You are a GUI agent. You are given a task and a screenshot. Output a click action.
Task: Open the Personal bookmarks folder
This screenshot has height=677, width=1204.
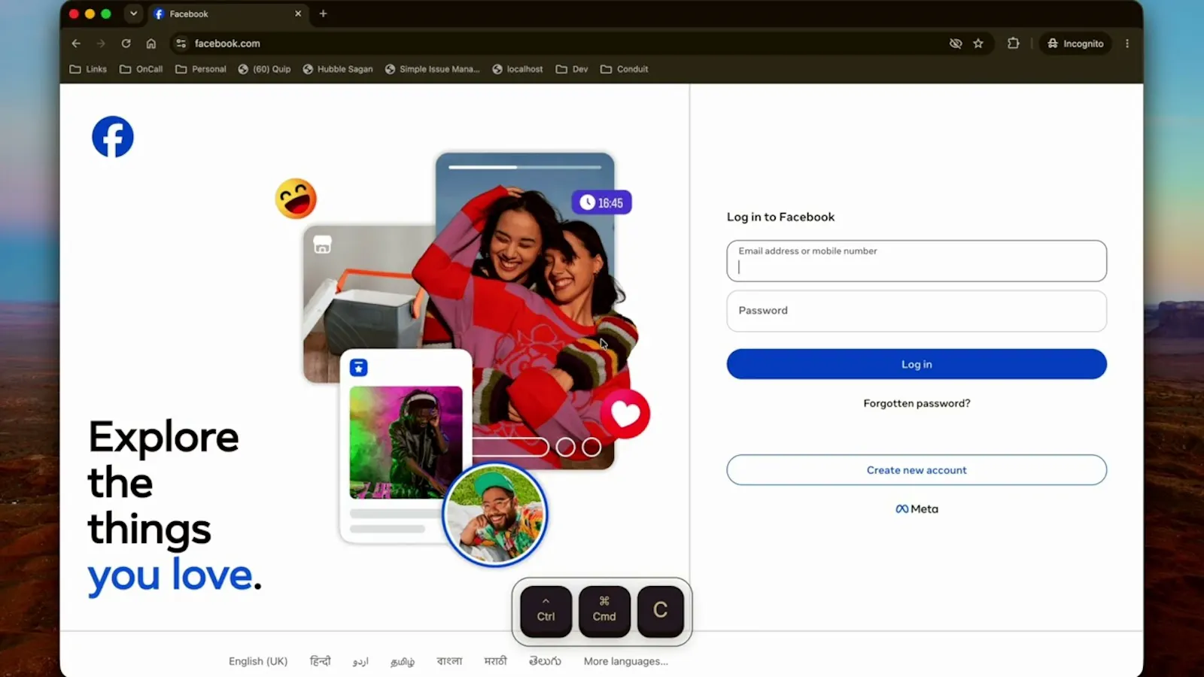[201, 69]
